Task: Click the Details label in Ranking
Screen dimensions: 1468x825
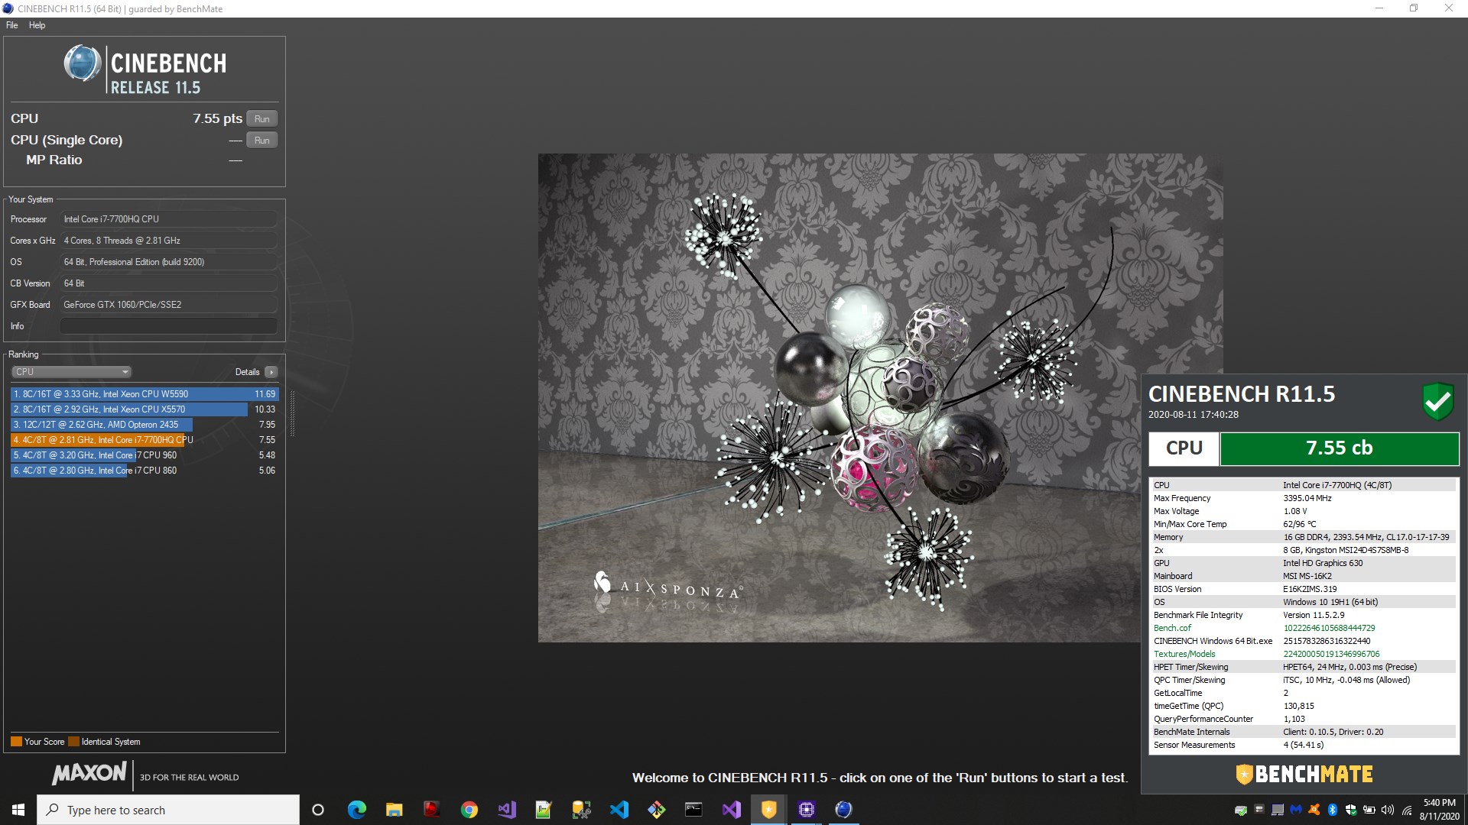Action: pos(247,372)
